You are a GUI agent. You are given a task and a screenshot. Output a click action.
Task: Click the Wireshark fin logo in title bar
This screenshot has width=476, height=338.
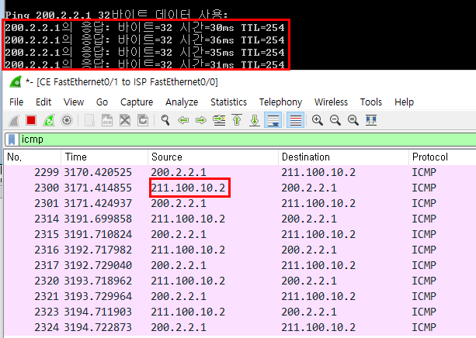tap(16, 82)
